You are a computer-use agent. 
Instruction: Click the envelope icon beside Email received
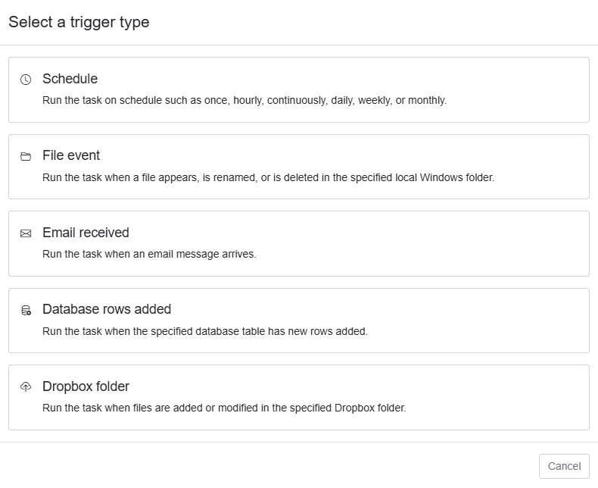point(26,233)
